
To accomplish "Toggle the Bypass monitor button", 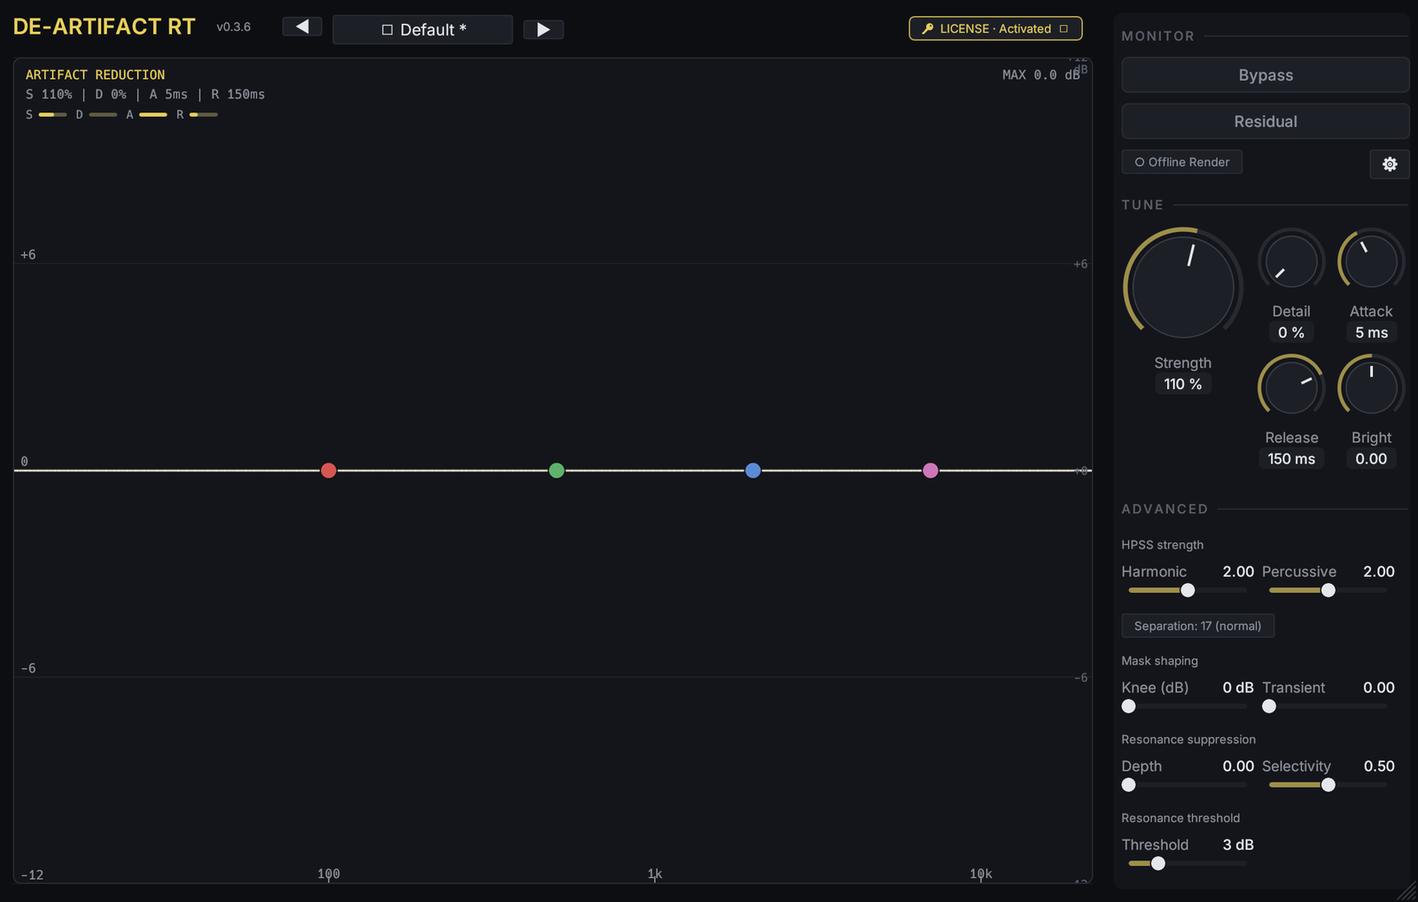I will 1266,75.
